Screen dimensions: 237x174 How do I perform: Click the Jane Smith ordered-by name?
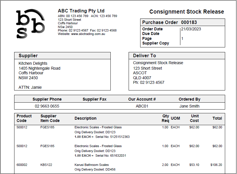(x=189, y=106)
